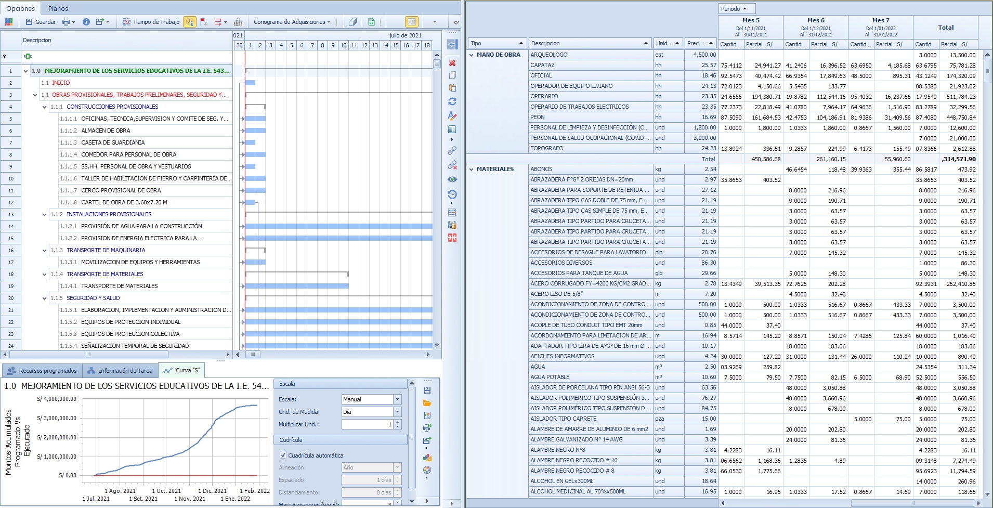Click the link tasks chain icon
Screen dimensions: 993x508
[452, 151]
